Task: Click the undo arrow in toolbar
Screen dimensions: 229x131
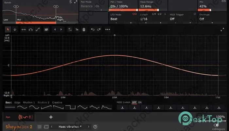Action: pyautogui.click(x=93, y=29)
